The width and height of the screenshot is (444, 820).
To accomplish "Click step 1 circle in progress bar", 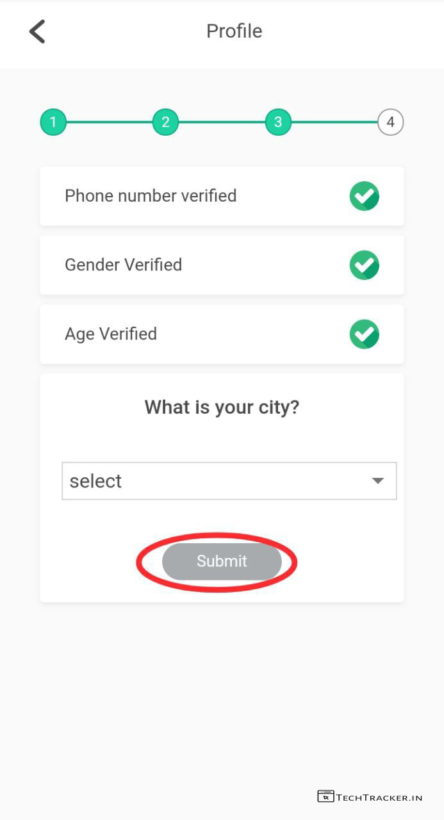I will pos(53,122).
